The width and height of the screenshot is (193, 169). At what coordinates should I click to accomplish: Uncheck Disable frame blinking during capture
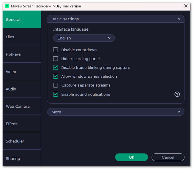55,68
